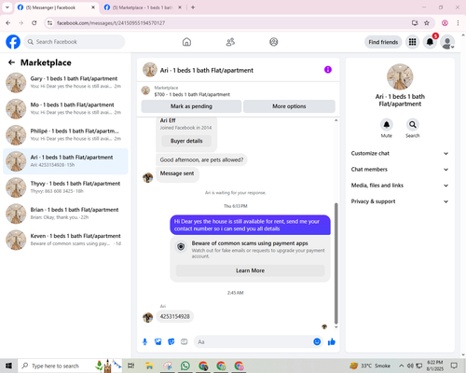Expand Customize chat section

400,153
